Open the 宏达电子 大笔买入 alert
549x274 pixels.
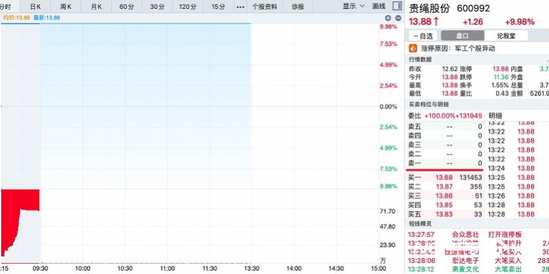(478, 261)
